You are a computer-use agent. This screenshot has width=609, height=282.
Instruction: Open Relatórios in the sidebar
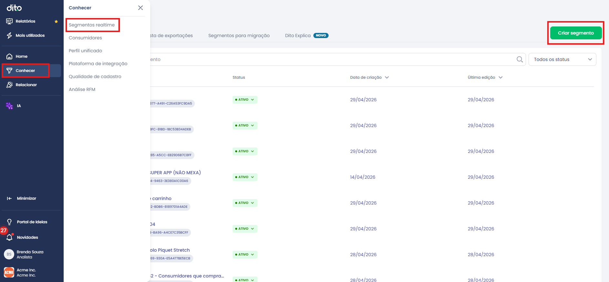click(25, 21)
